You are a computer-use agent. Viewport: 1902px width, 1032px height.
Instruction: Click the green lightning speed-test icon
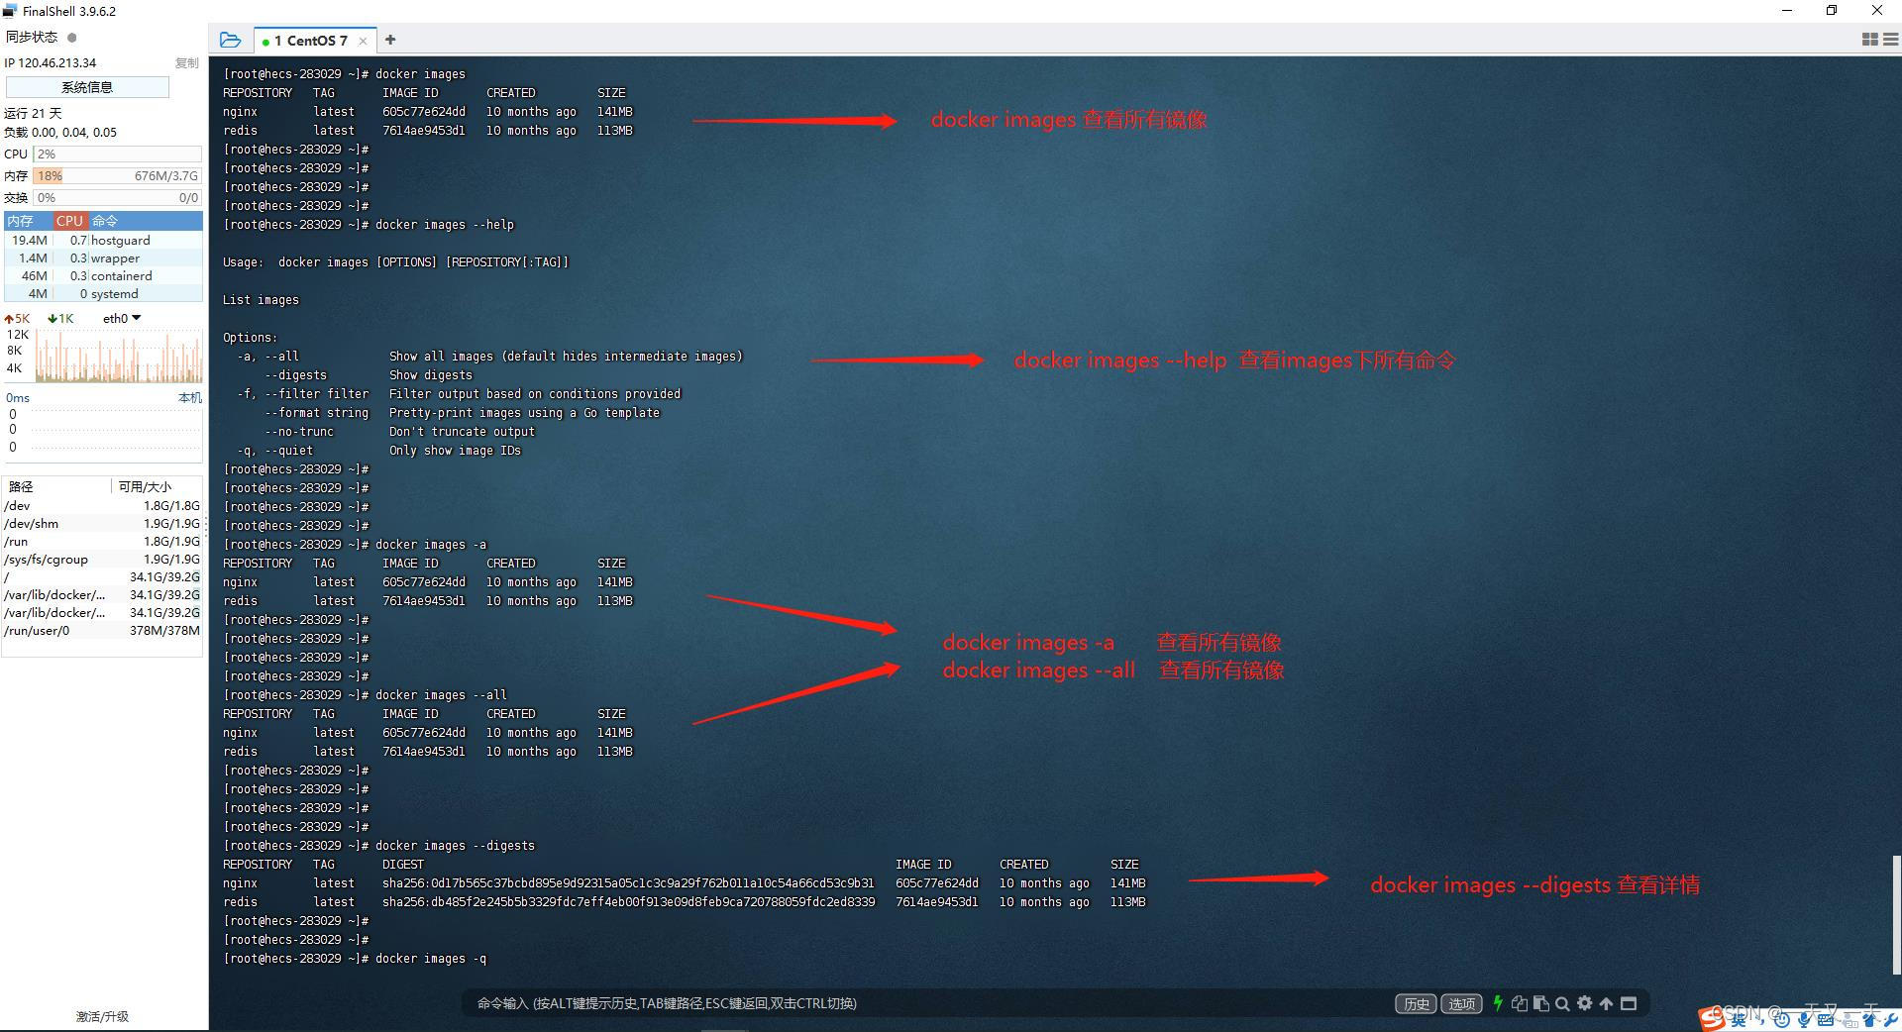[1498, 1003]
